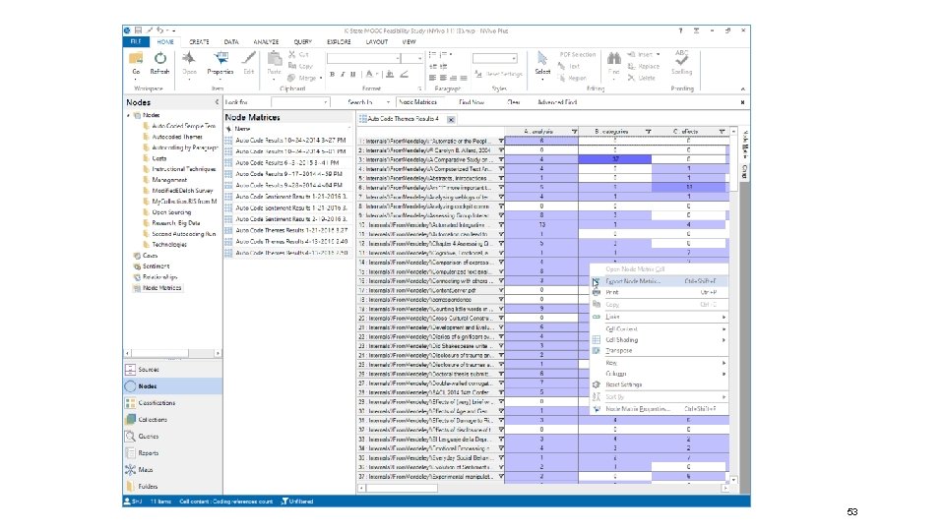Open Sources in the navigation pane
This screenshot has width=945, height=531.
tap(149, 369)
